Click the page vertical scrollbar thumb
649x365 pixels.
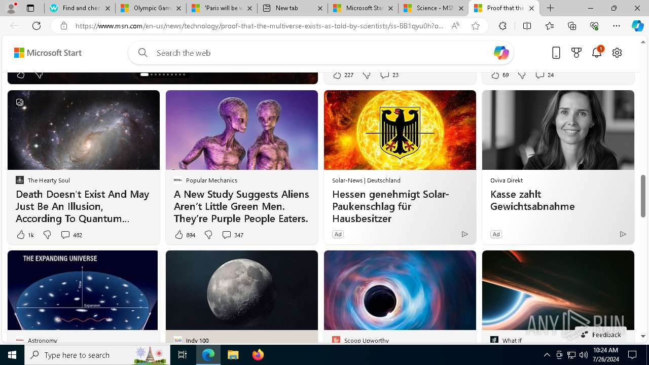pyautogui.click(x=643, y=196)
